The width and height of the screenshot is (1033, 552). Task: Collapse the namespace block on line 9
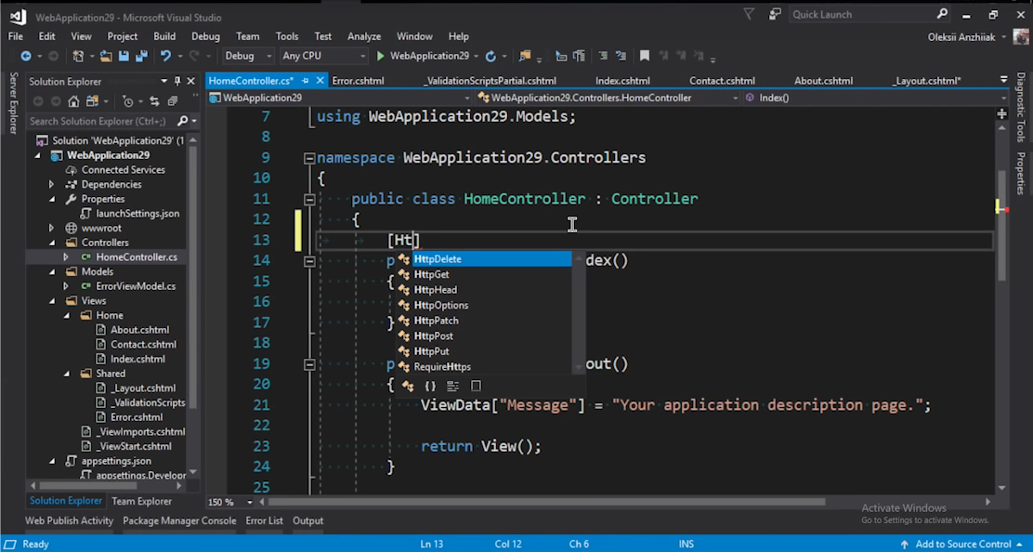coord(309,158)
